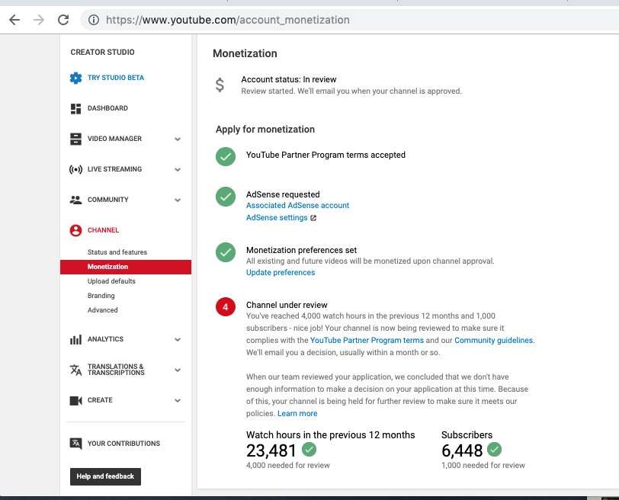Click Learn more link
Viewport: 619px width, 500px height.
tap(297, 413)
